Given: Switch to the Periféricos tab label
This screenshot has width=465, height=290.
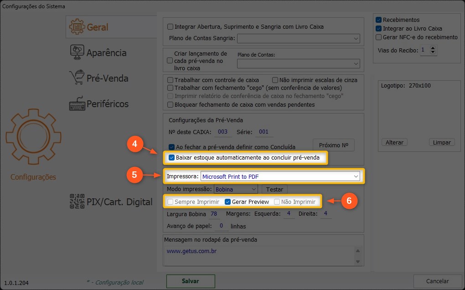Looking at the screenshot, I should pyautogui.click(x=108, y=104).
